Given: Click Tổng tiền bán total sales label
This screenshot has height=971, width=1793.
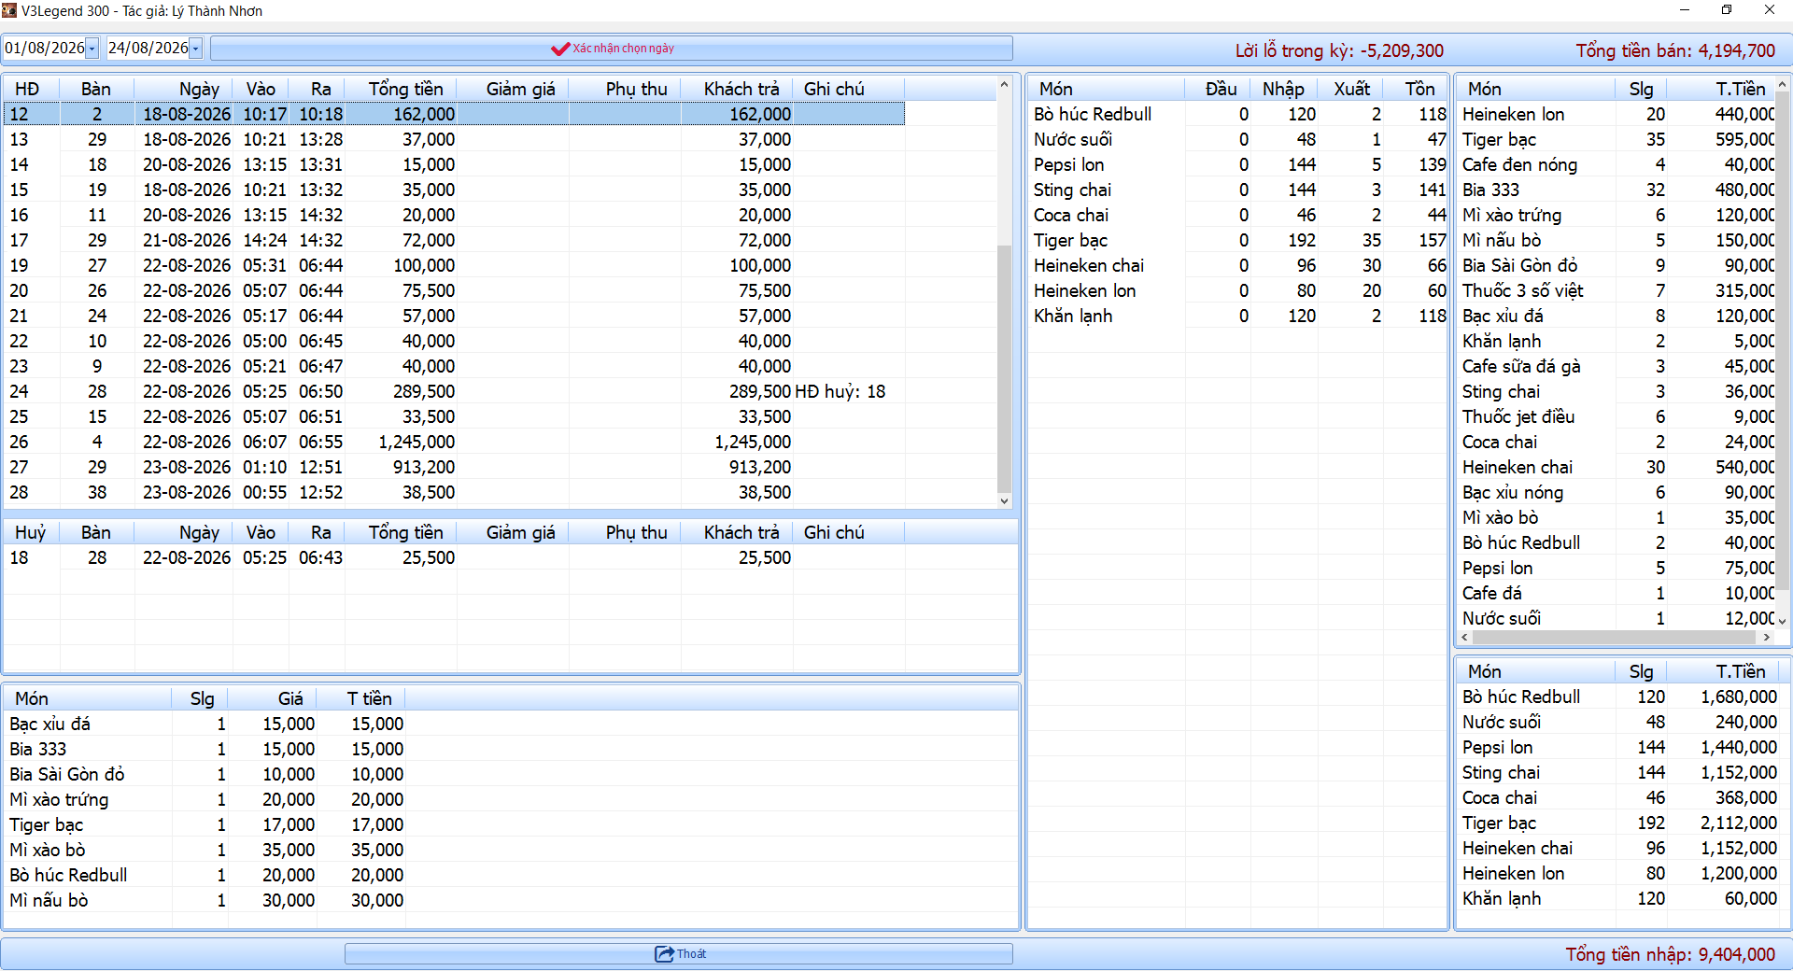Looking at the screenshot, I should pos(1675,50).
